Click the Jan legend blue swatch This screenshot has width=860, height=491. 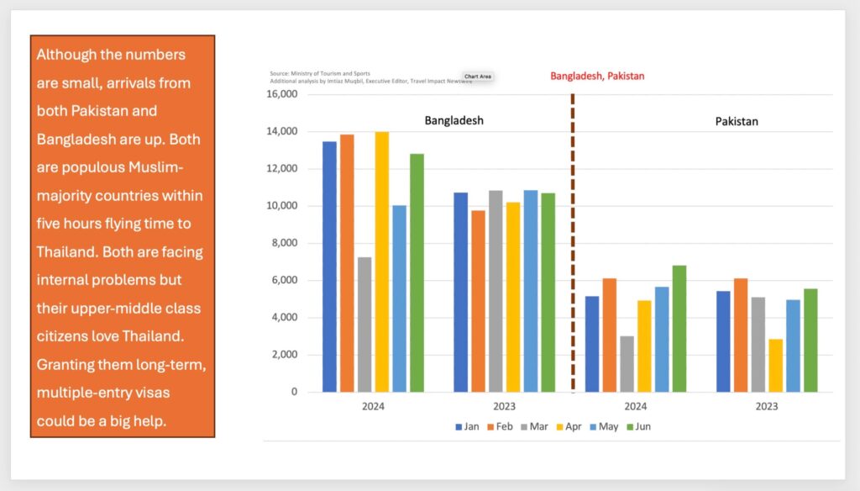[x=459, y=427]
